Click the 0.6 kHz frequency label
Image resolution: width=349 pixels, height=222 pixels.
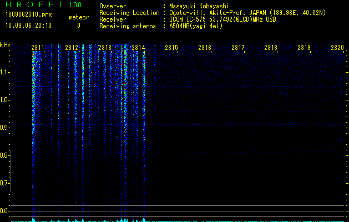pos(4,211)
